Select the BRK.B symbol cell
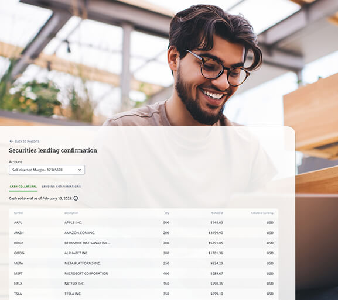Screen dimensions: 338x300 point(19,243)
